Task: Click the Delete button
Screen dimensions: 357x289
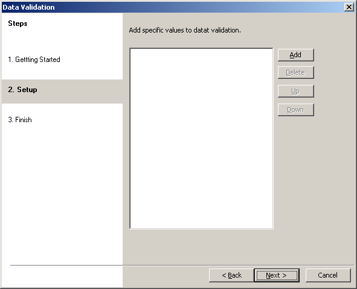Action: pyautogui.click(x=296, y=73)
